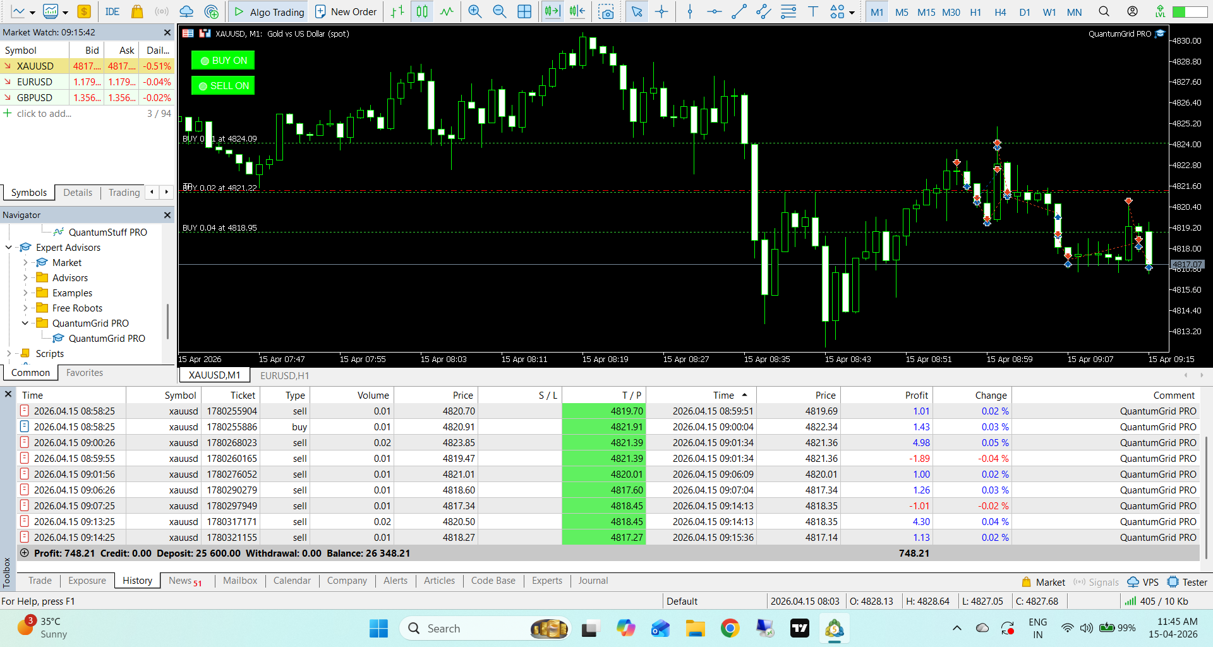Switch chart timeframe to M15

point(926,12)
